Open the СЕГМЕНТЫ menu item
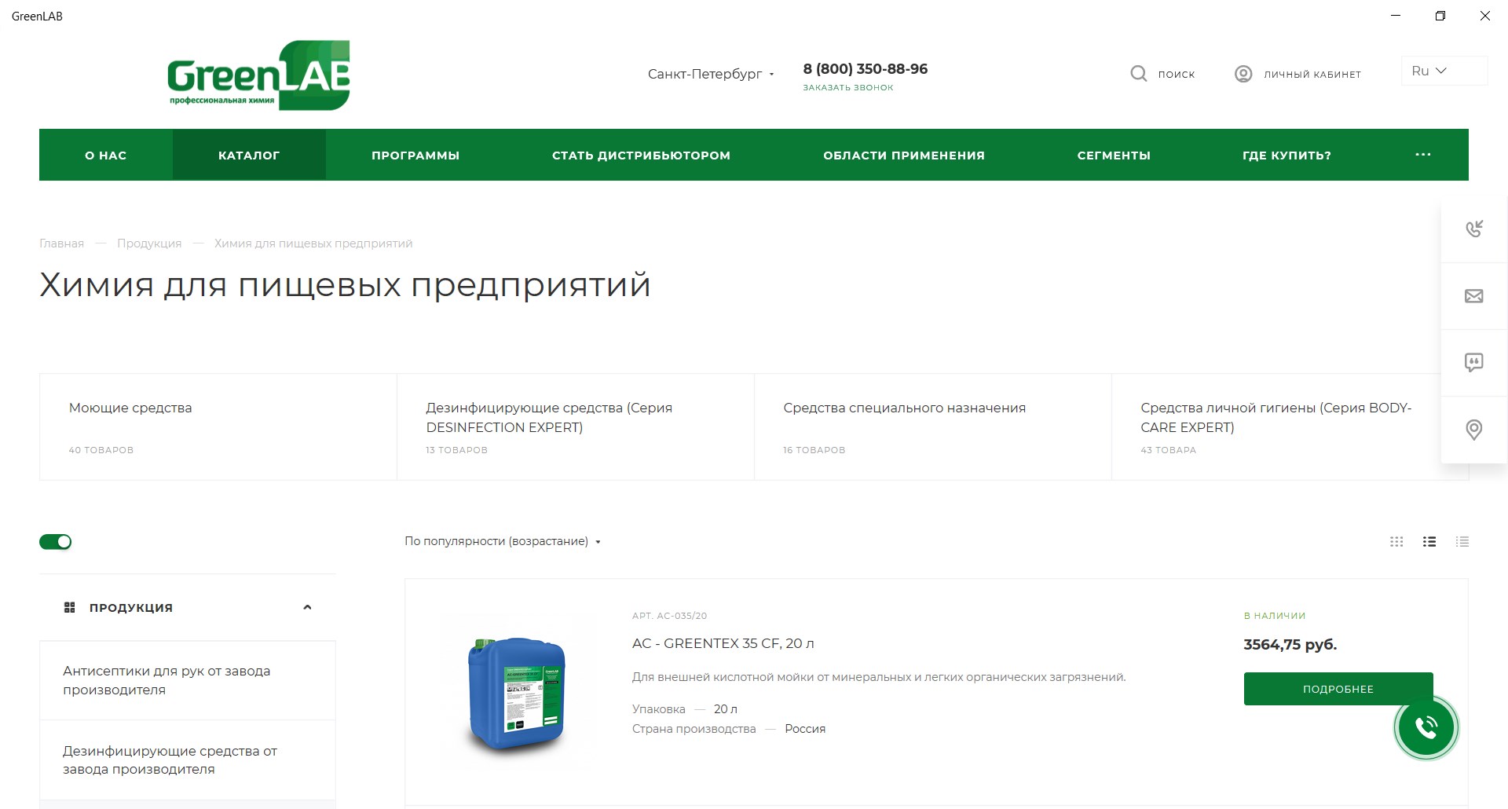Screen dimensions: 1508x809 (x=1114, y=156)
